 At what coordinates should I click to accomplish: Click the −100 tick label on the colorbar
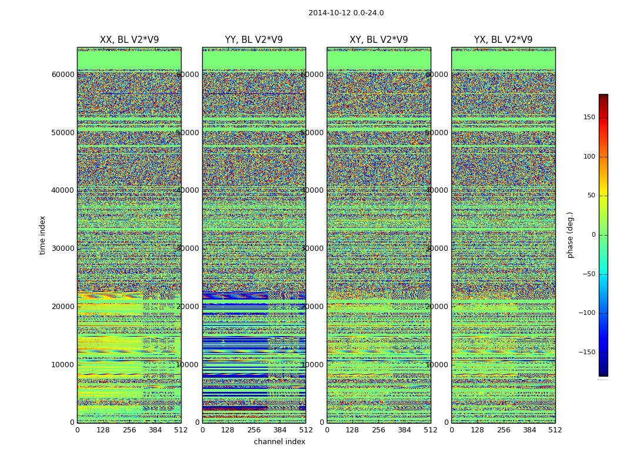tap(587, 313)
